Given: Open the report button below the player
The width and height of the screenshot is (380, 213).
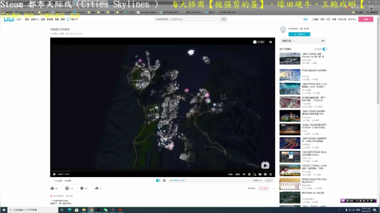Looking at the screenshot, I should (x=252, y=188).
